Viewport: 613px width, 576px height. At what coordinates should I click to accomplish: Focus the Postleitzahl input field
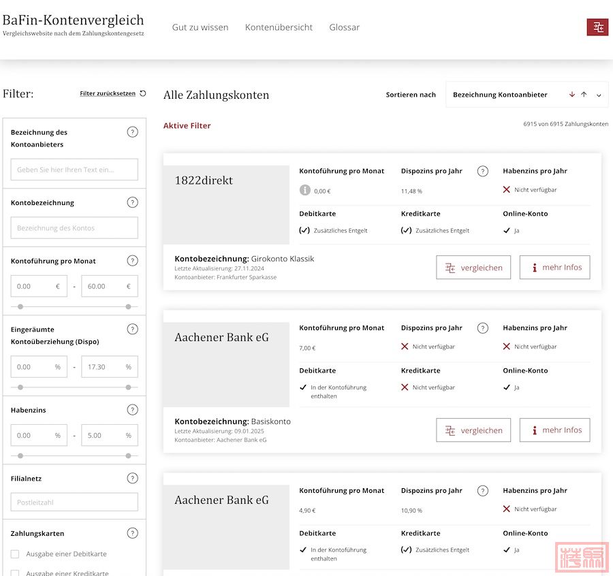[x=74, y=502]
